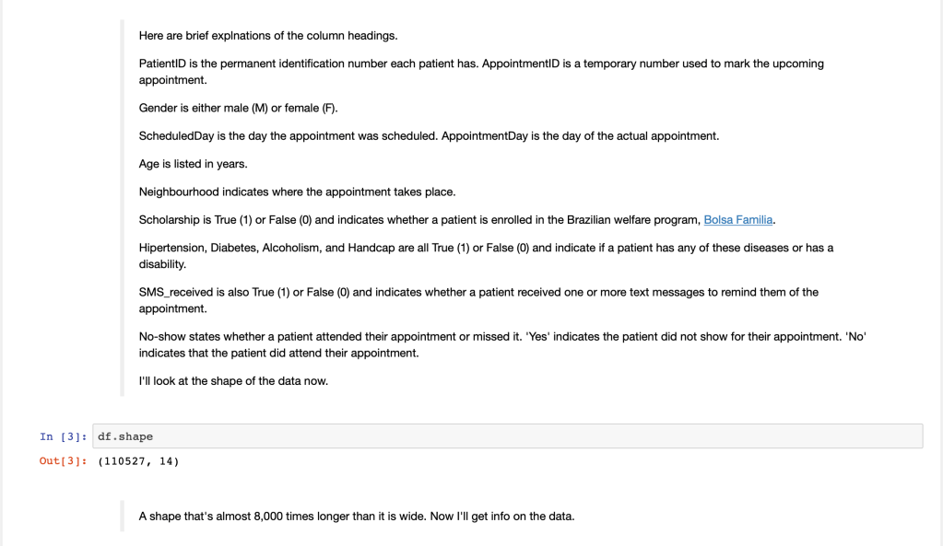Click the ScheduledDay description line
The image size is (943, 546).
pyautogui.click(x=429, y=136)
